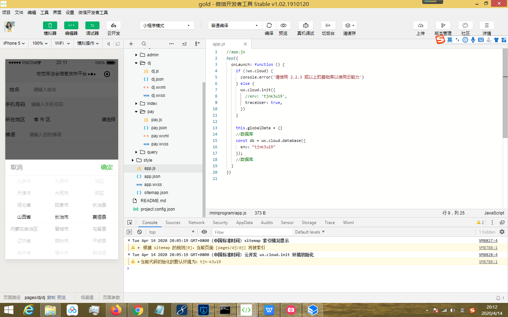Search files in the file tree
Image resolution: width=508 pixels, height=317 pixels.
click(144, 44)
